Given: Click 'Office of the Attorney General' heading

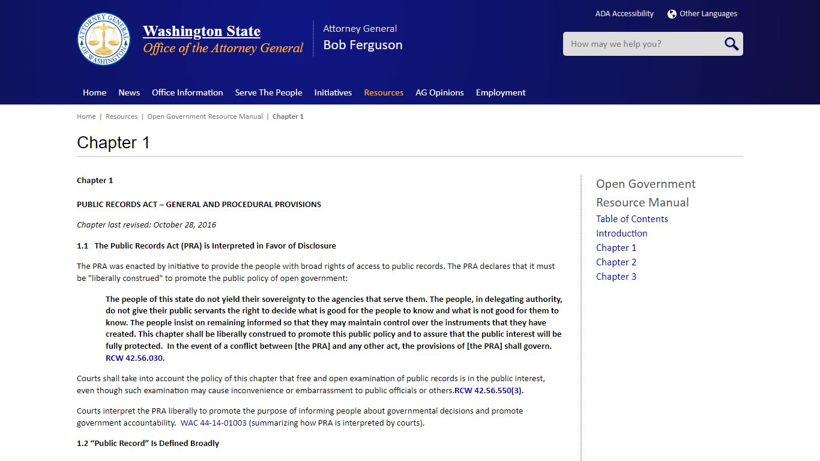Looking at the screenshot, I should [x=223, y=48].
